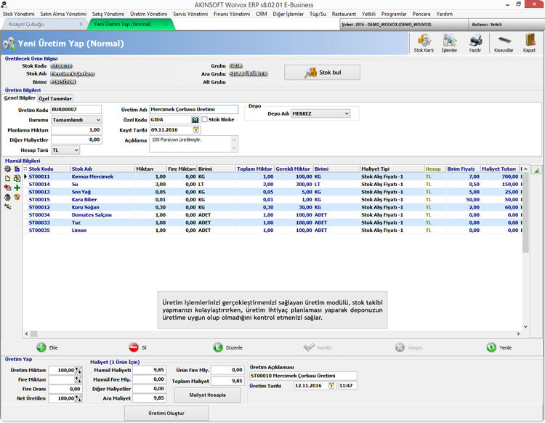Open the Üretim Tarihi calendar icon

[331, 385]
